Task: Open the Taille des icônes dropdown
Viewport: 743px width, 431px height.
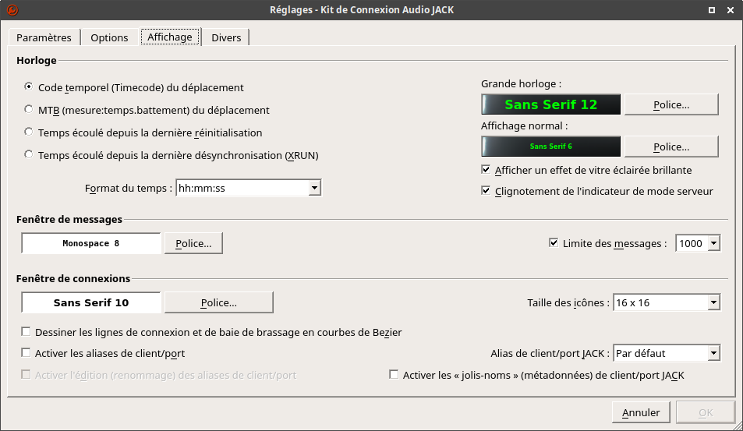Action: (667, 302)
